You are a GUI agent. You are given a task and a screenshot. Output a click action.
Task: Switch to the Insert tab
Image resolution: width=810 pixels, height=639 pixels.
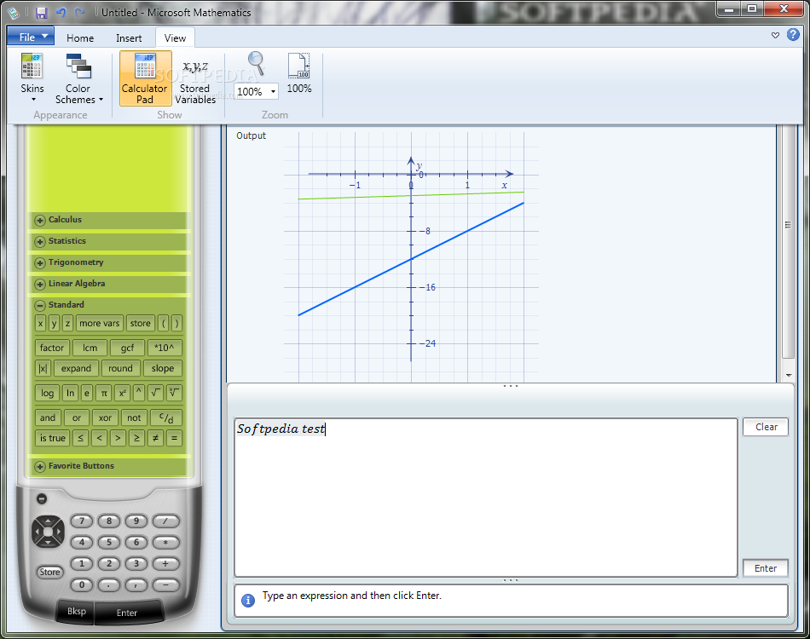tap(129, 38)
